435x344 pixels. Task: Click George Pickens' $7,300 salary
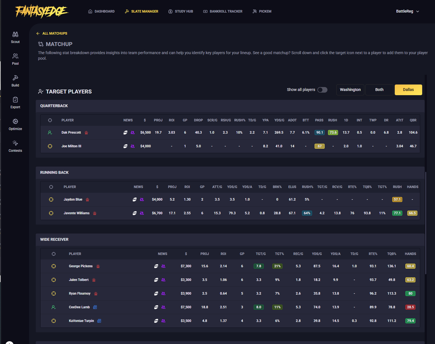pyautogui.click(x=186, y=266)
